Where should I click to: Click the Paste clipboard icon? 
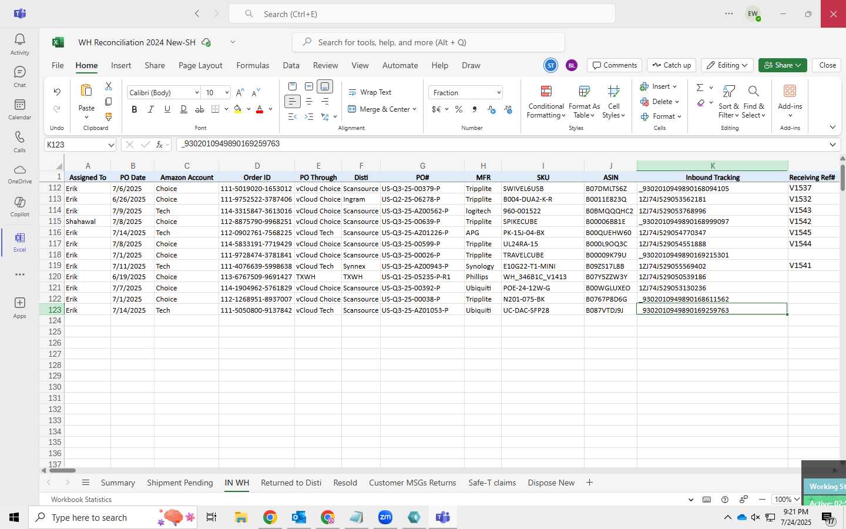(86, 91)
